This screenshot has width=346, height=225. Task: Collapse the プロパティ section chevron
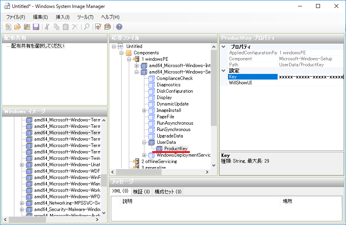pyautogui.click(x=224, y=46)
